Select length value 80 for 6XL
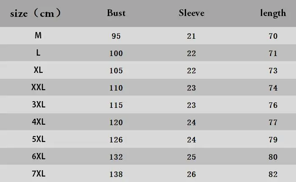296x182 pixels. pos(273,157)
